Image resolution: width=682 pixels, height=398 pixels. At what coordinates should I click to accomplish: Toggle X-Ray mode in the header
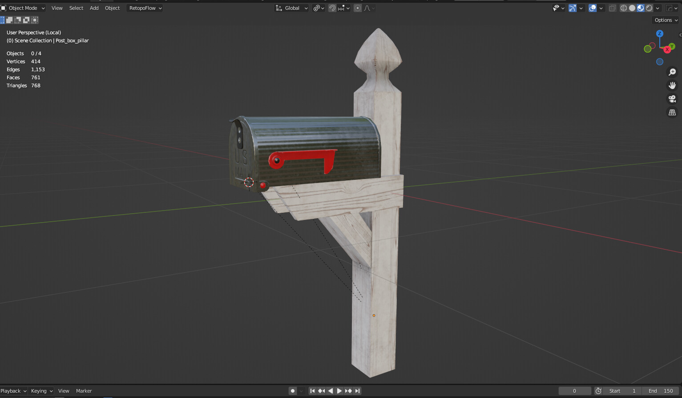[x=613, y=8]
